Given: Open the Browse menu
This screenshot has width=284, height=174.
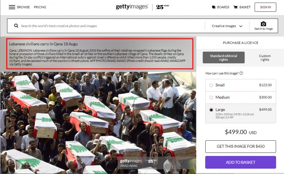Looking at the screenshot, I should tap(23, 7).
